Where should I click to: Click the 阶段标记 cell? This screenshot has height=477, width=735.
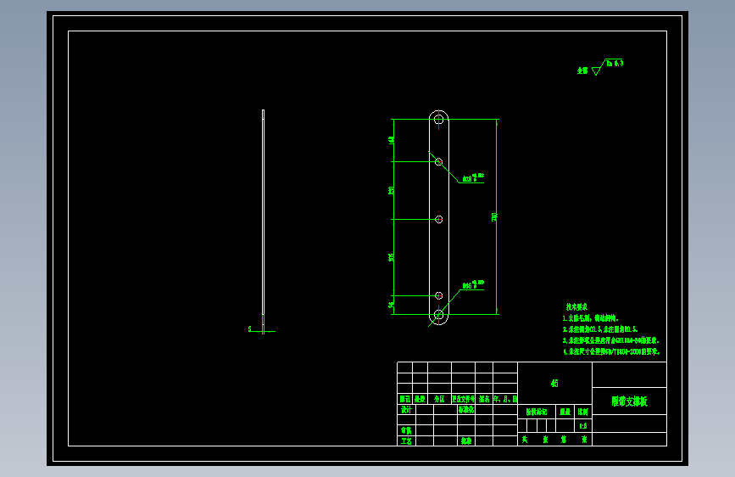pos(537,412)
